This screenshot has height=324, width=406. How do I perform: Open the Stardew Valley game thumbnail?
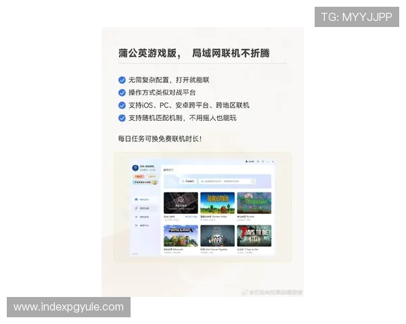(x=217, y=202)
